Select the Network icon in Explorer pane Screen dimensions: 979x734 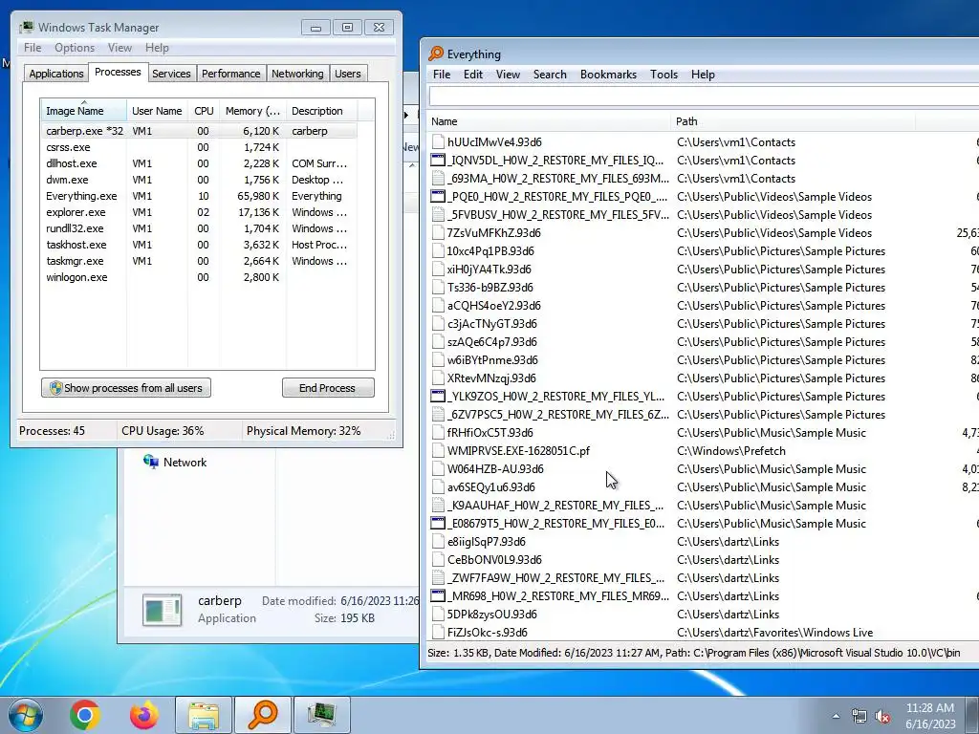pyautogui.click(x=150, y=462)
